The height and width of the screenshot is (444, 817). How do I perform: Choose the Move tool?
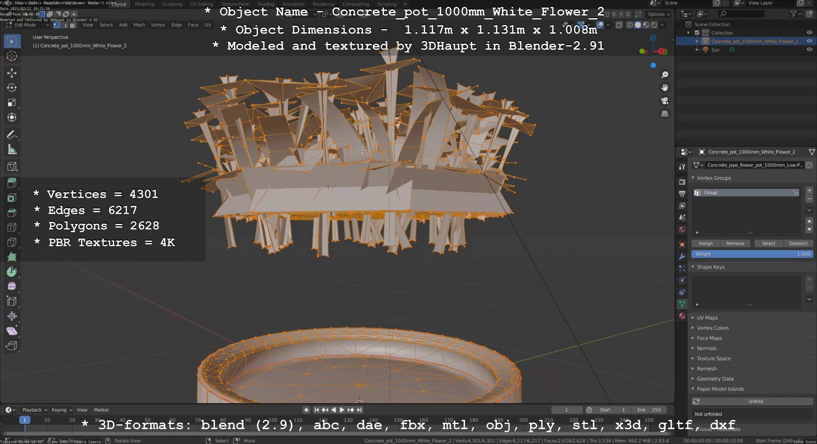pos(12,73)
